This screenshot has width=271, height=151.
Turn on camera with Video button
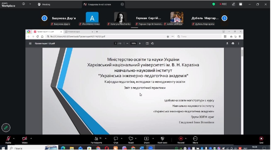[x=24, y=140]
